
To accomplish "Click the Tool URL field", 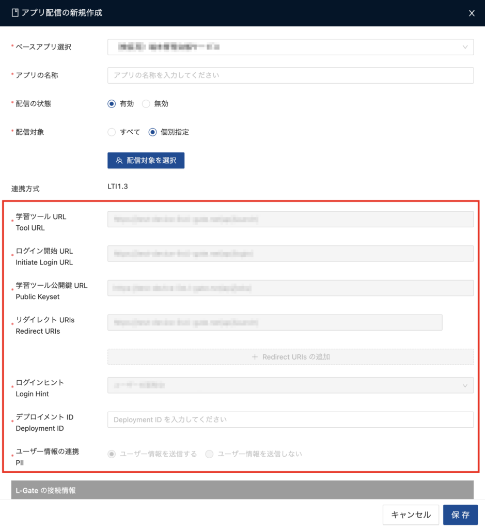I will coord(290,220).
